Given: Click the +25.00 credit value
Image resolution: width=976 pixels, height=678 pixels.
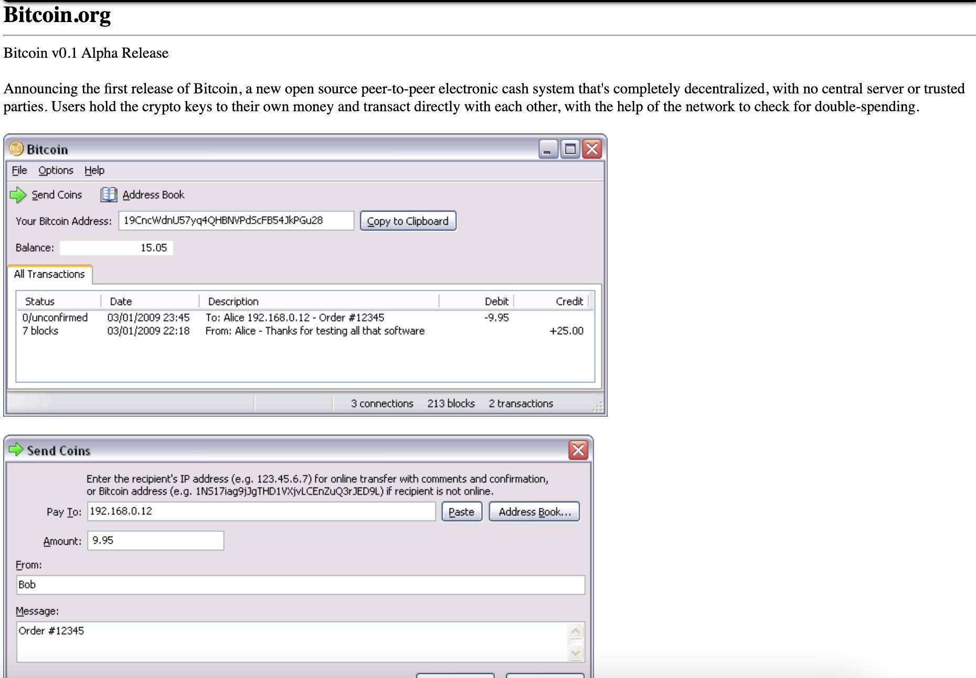Looking at the screenshot, I should [x=566, y=331].
